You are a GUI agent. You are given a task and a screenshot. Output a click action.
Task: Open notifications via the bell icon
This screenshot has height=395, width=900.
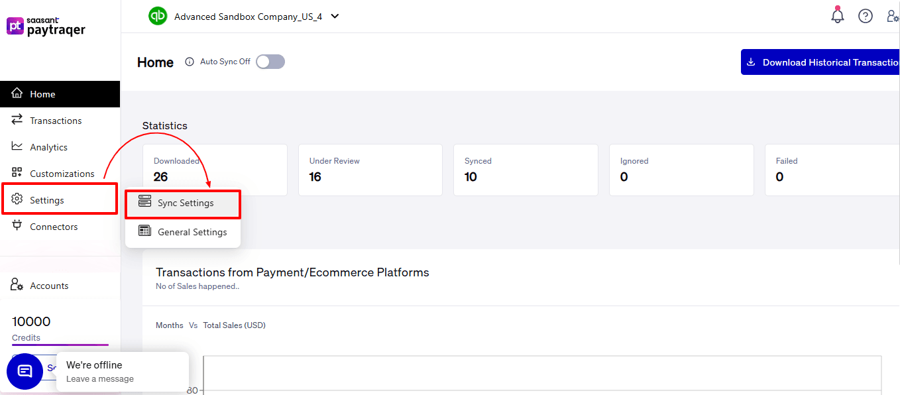837,15
